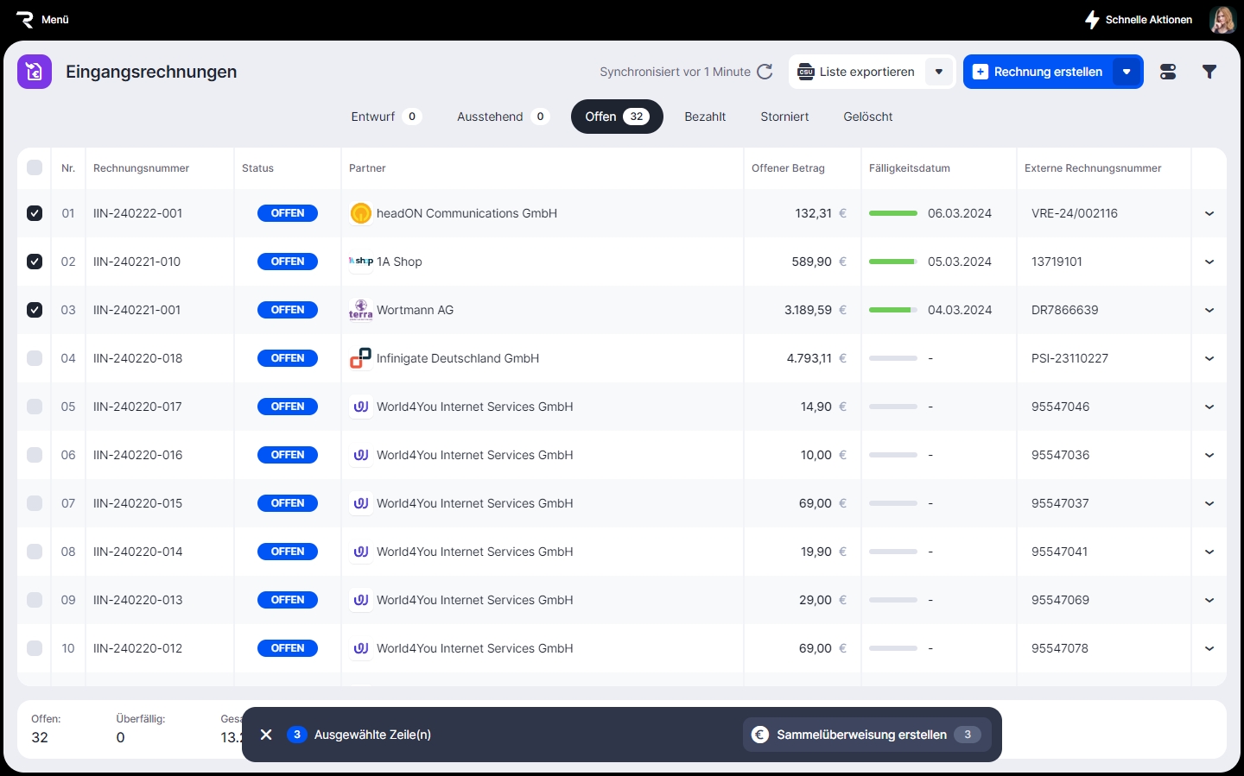Open the Liste exportieren dropdown arrow

point(938,72)
